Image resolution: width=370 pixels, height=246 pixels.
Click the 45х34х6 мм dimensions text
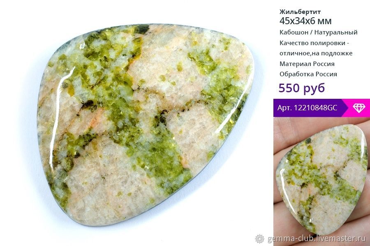pyautogui.click(x=305, y=21)
